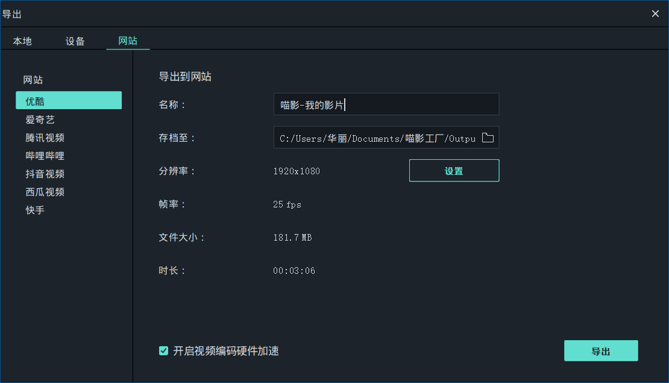669x383 pixels.
Task: Open the 设备 tab
Action: click(x=75, y=41)
